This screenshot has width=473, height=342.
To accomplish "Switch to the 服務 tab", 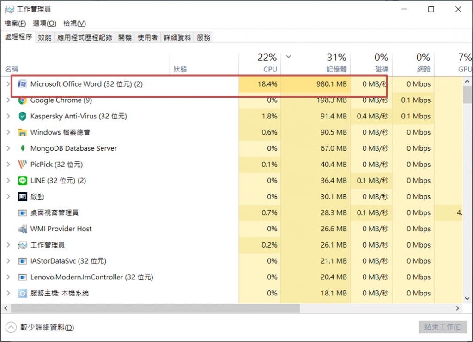I will (203, 38).
